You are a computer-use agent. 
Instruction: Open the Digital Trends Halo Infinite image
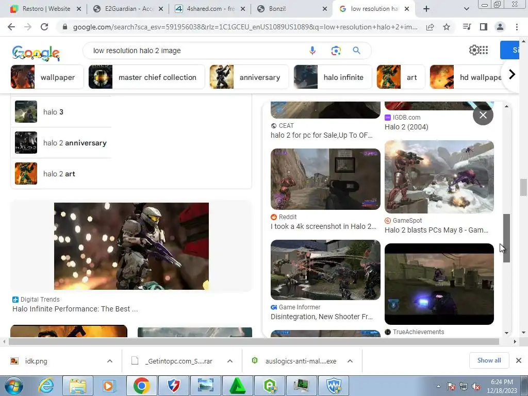131,246
